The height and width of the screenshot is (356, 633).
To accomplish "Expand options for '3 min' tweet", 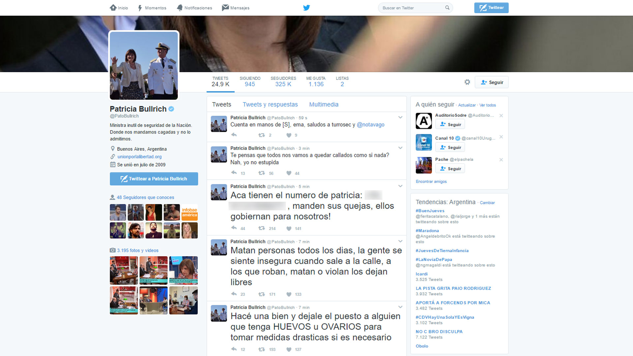I will (400, 148).
